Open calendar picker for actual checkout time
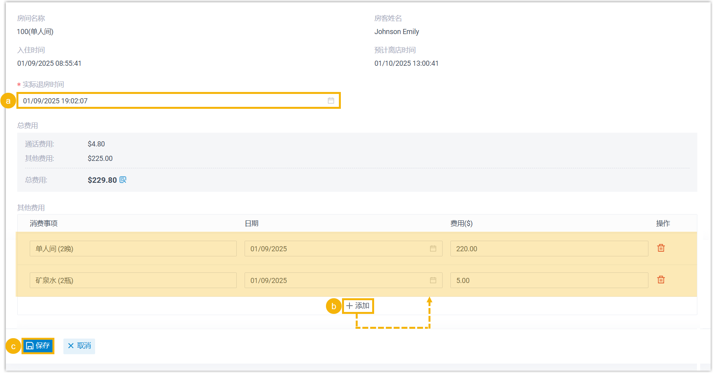The image size is (713, 373). click(331, 101)
